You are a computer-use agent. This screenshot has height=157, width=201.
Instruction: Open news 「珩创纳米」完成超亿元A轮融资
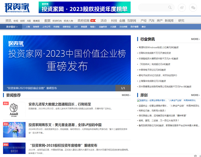tap(154, 64)
